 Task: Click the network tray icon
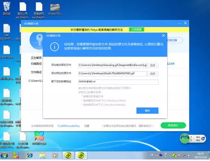[x=184, y=156]
